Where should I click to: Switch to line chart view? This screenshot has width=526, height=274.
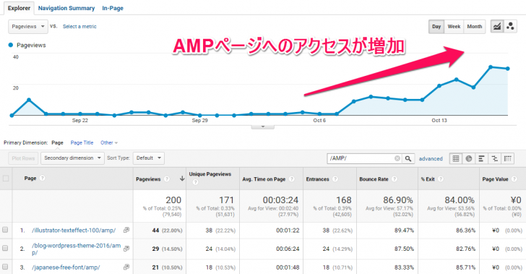click(497, 26)
